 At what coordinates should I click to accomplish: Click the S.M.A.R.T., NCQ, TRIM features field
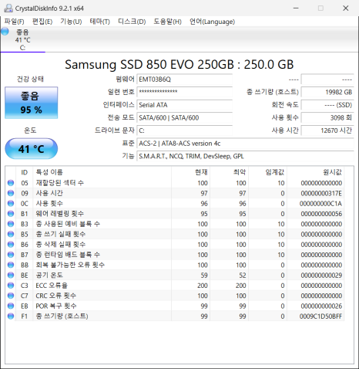245,156
